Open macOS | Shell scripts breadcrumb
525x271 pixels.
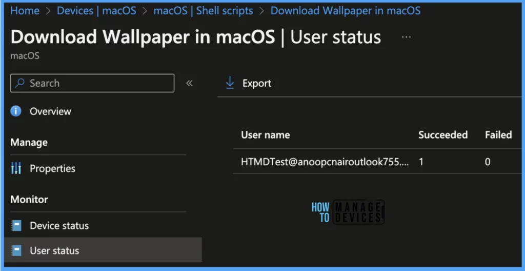click(x=203, y=11)
